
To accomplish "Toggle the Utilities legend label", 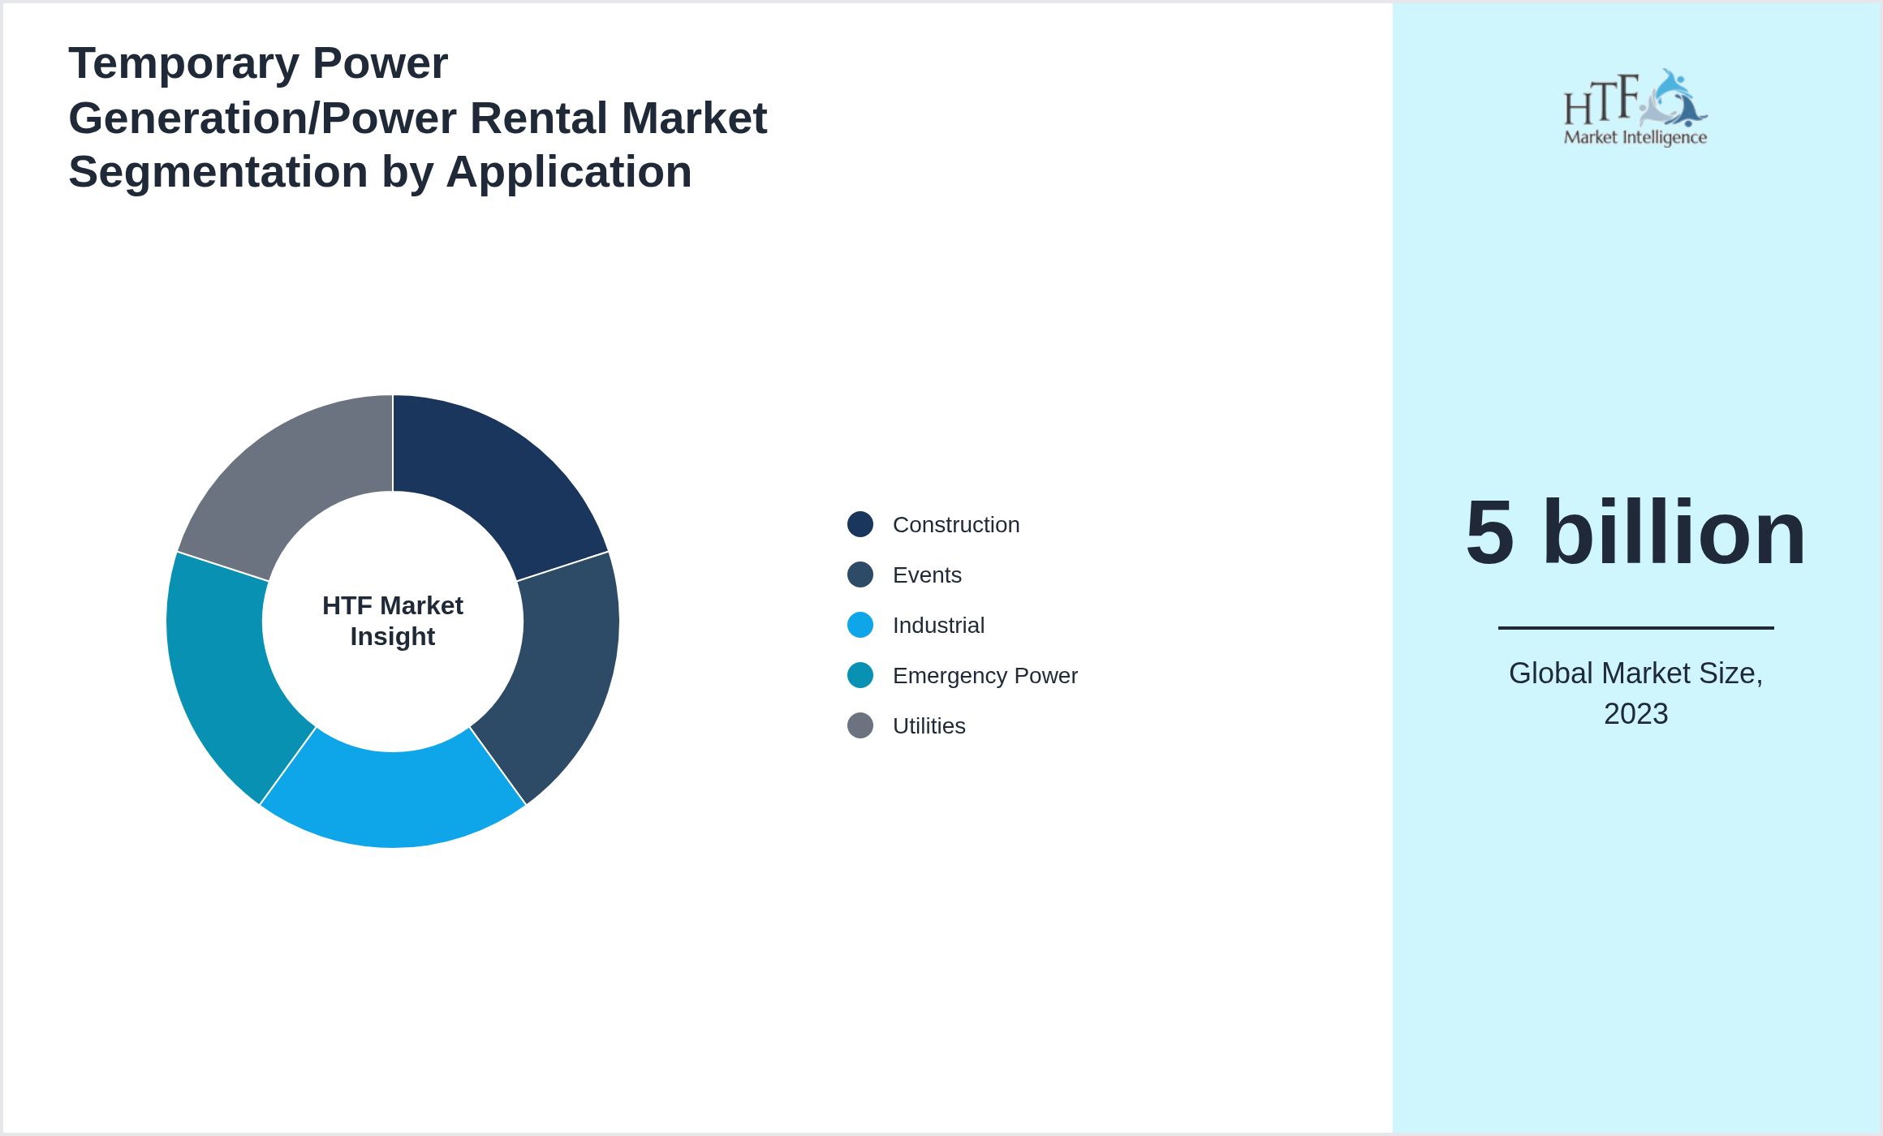I will point(929,726).
